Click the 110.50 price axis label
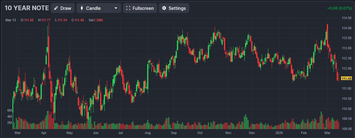 (x=347, y=99)
